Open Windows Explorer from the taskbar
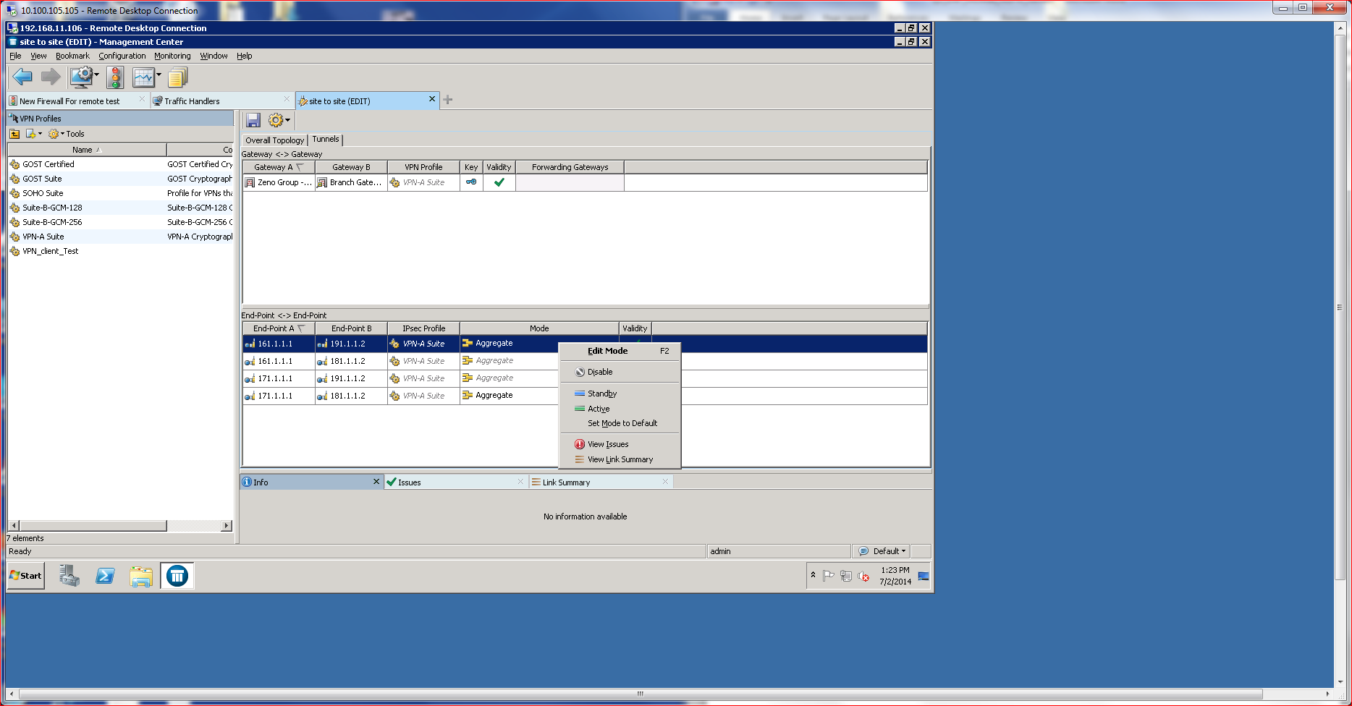The height and width of the screenshot is (706, 1352). pyautogui.click(x=141, y=576)
